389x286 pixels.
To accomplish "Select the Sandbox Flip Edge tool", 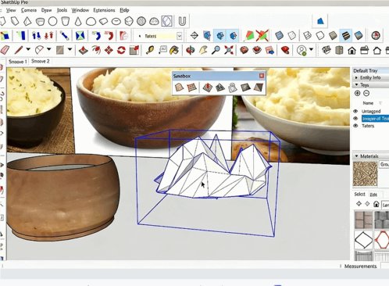I will click(258, 88).
